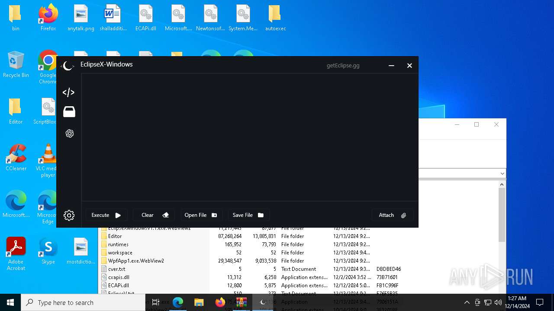Open the Windows Start menu

[x=10, y=302]
